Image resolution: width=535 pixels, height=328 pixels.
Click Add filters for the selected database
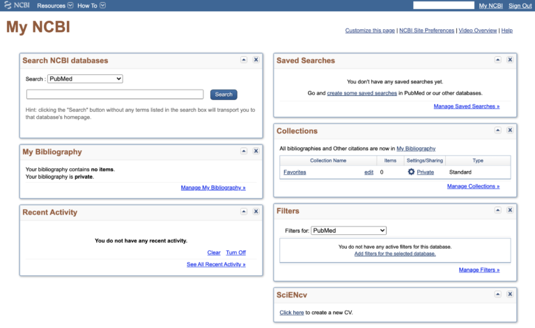[x=395, y=254]
